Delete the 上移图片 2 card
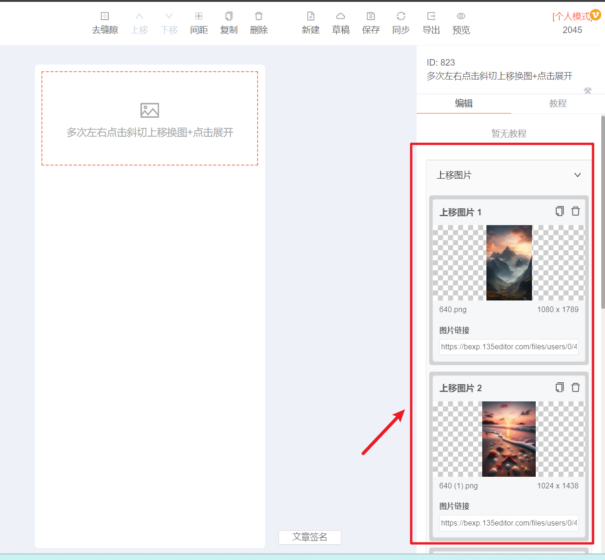This screenshot has height=560, width=605. tap(576, 387)
